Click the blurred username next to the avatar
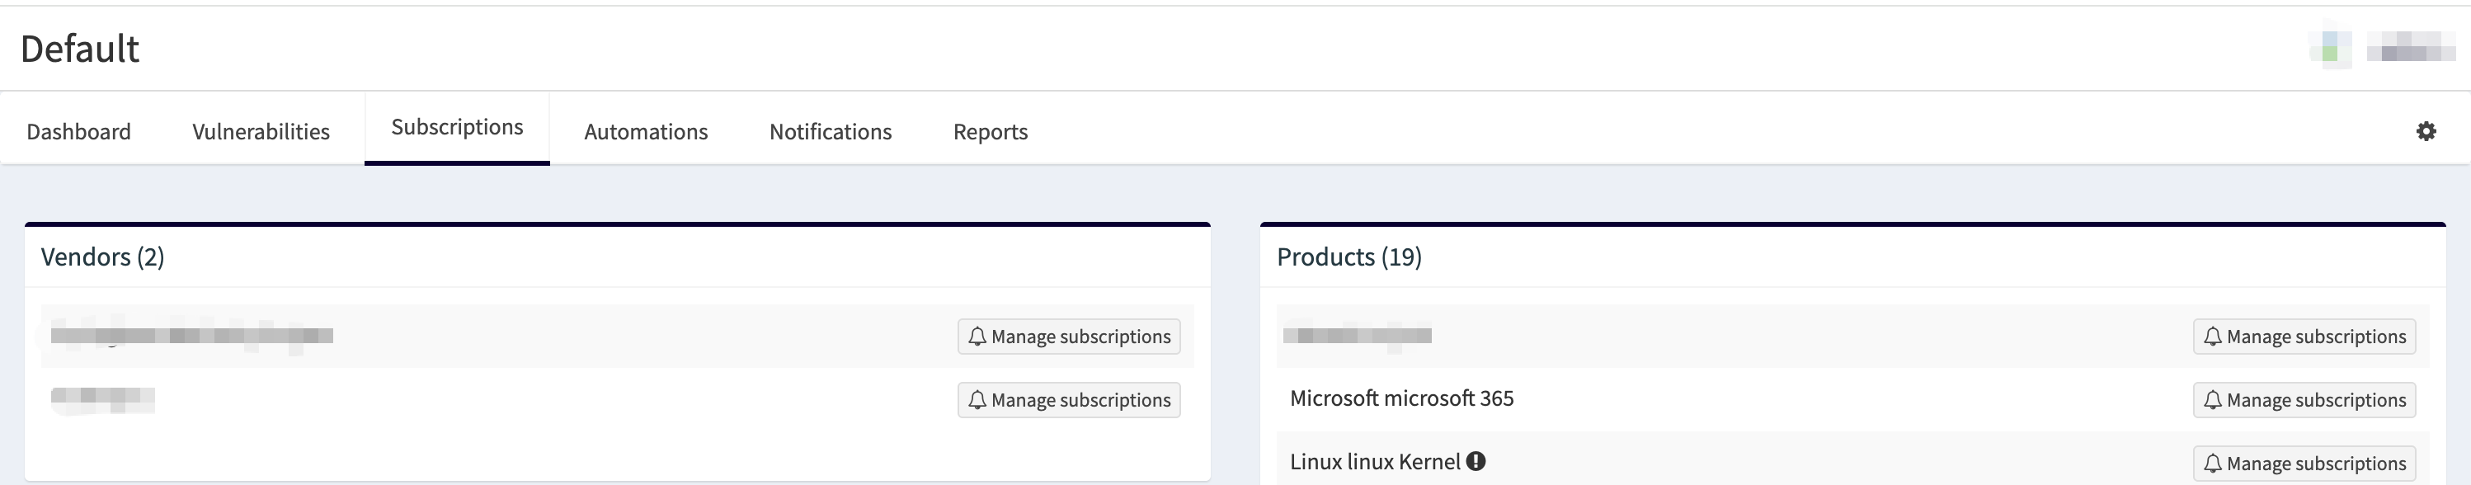Image resolution: width=2471 pixels, height=485 pixels. (2411, 48)
